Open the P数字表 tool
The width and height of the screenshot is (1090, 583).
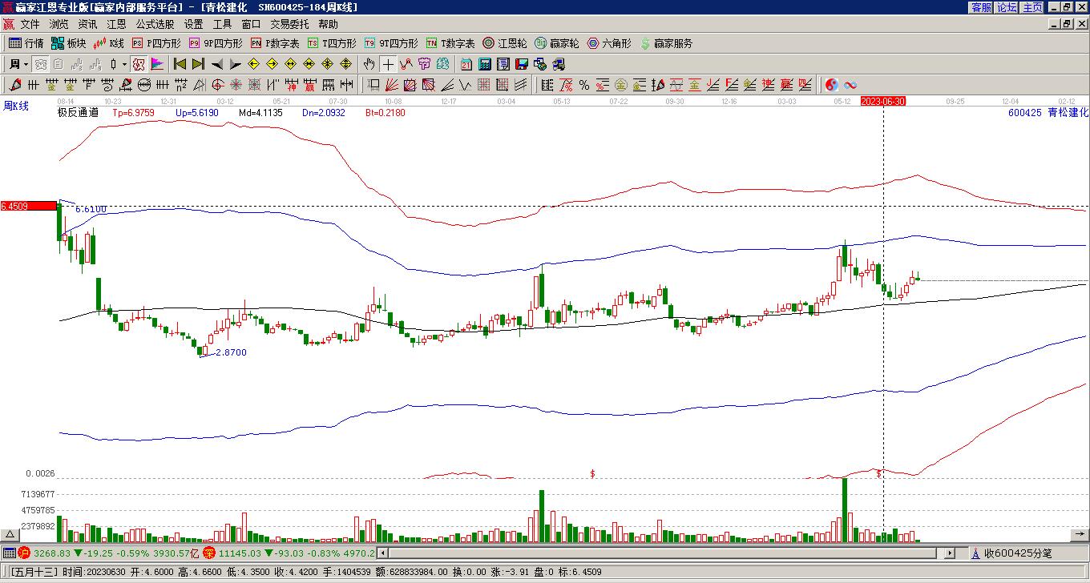pyautogui.click(x=275, y=43)
